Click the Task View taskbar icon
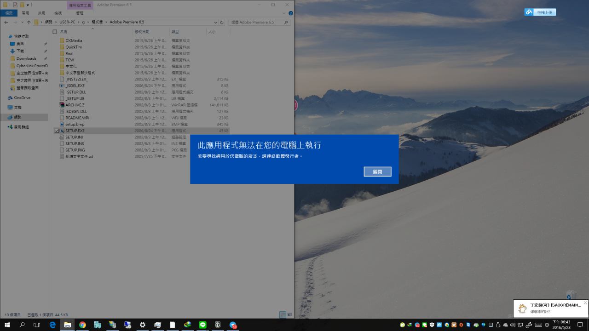Viewport: 589px width, 331px height. [x=37, y=325]
